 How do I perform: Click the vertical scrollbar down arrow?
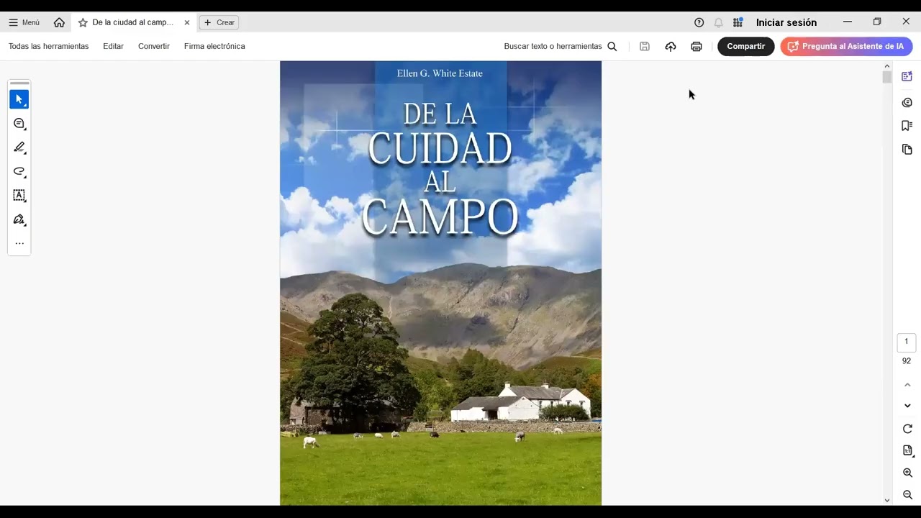(x=886, y=500)
